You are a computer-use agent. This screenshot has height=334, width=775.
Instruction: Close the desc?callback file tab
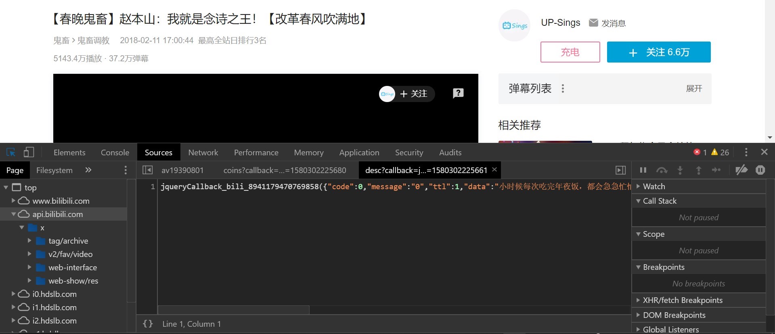click(x=494, y=170)
